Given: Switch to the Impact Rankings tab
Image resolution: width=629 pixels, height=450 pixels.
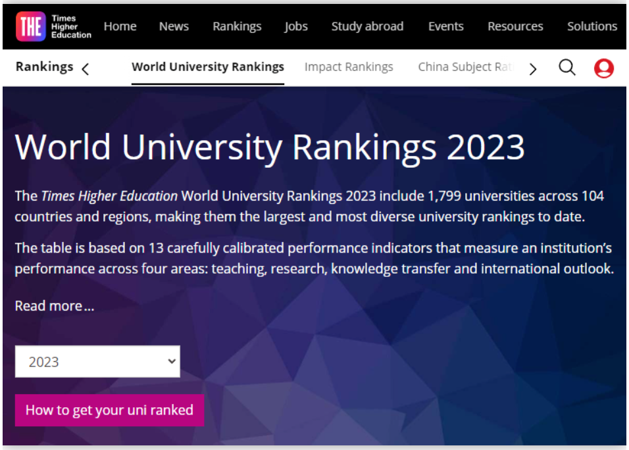Looking at the screenshot, I should tap(349, 67).
